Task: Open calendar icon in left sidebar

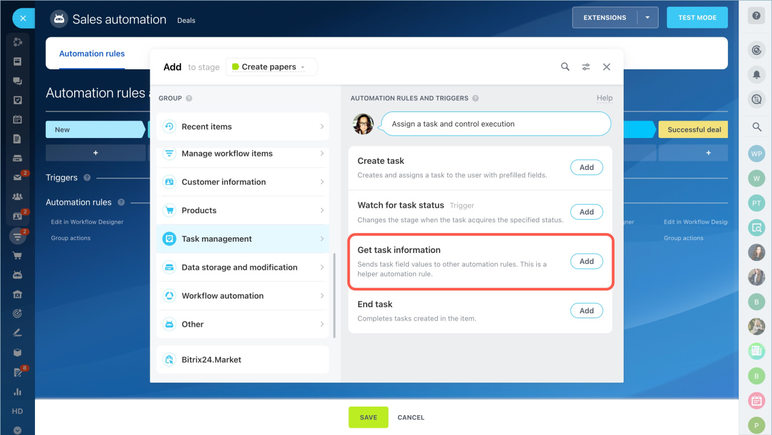Action: click(17, 119)
